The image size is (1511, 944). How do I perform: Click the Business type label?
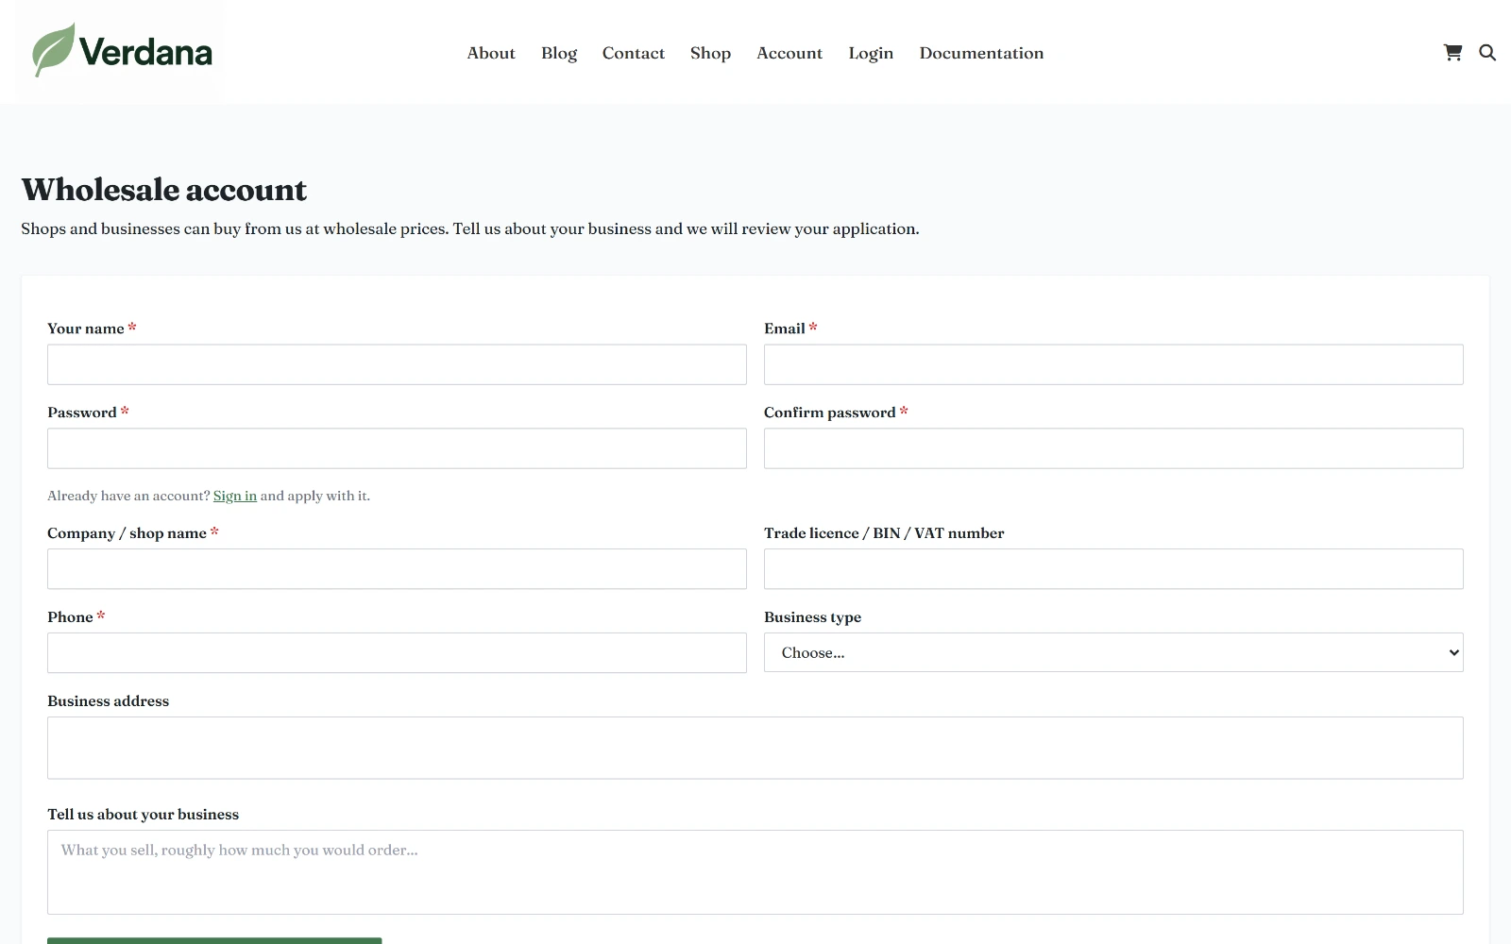click(812, 617)
